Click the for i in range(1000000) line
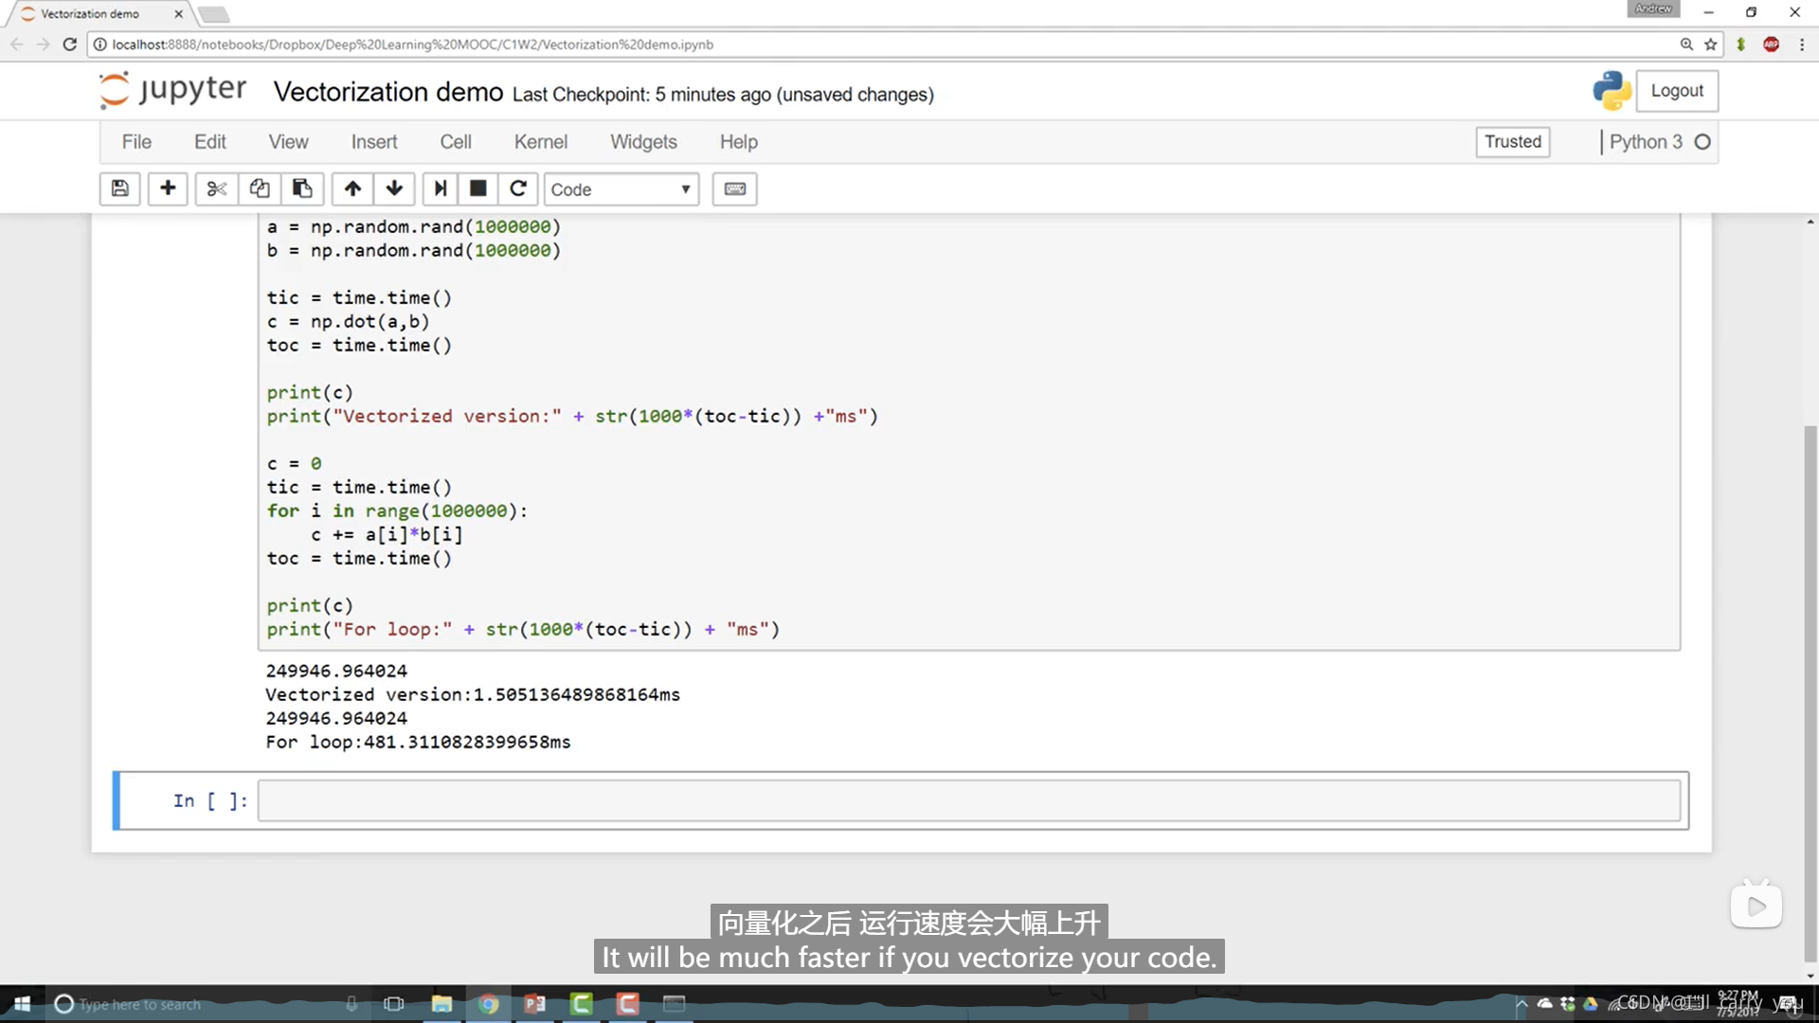 [x=397, y=511]
